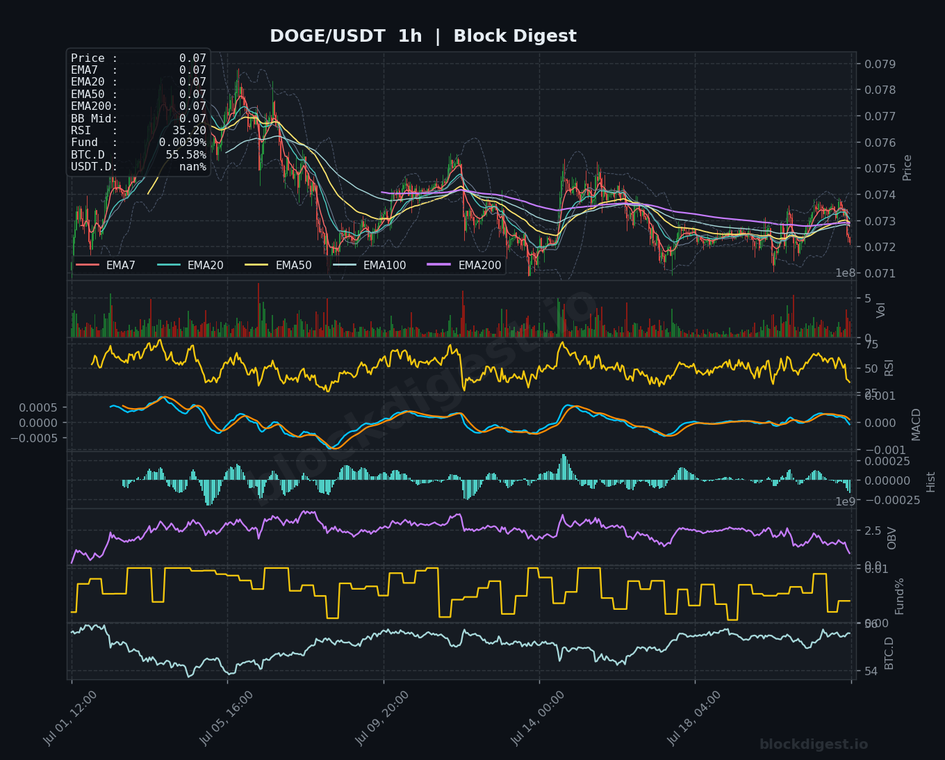Click the 0.076 price tick label
The height and width of the screenshot is (760, 945).
coord(880,143)
